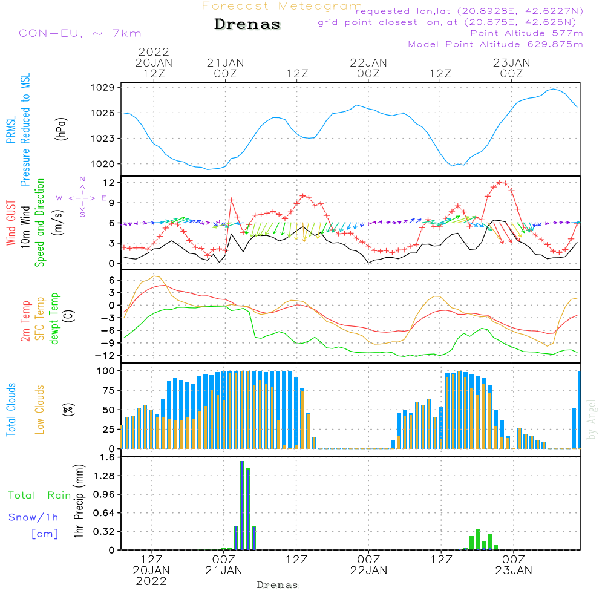Image resolution: width=605 pixels, height=605 pixels.
Task: Click the grid point closest lon,lat line
Action: click(447, 22)
